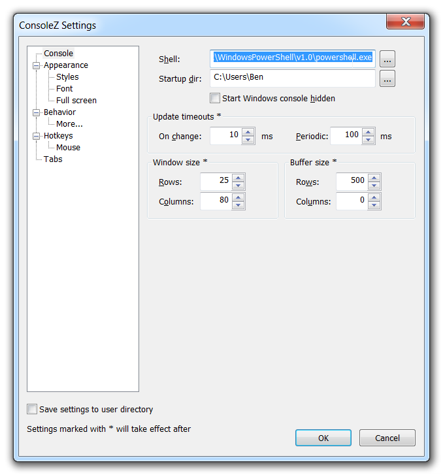The width and height of the screenshot is (443, 475).
Task: Select Appearance in the settings tree
Action: click(x=66, y=65)
